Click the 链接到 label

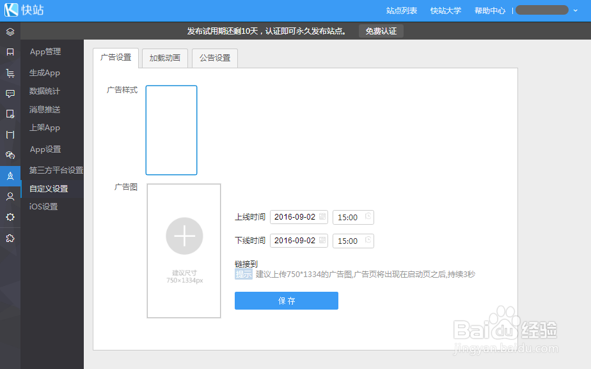pyautogui.click(x=246, y=264)
